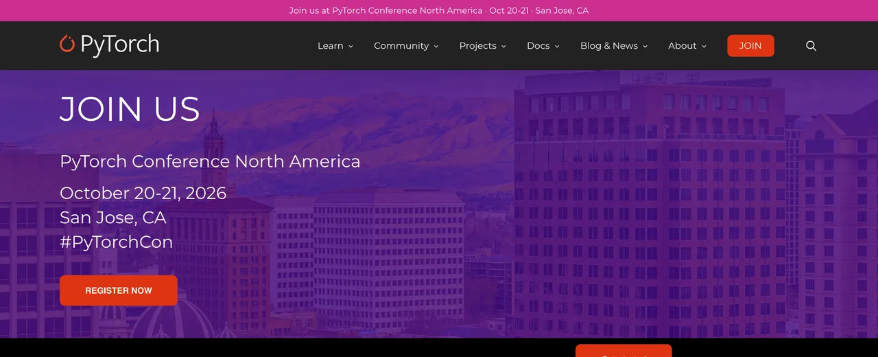Expand the chevron beside About

tap(704, 46)
